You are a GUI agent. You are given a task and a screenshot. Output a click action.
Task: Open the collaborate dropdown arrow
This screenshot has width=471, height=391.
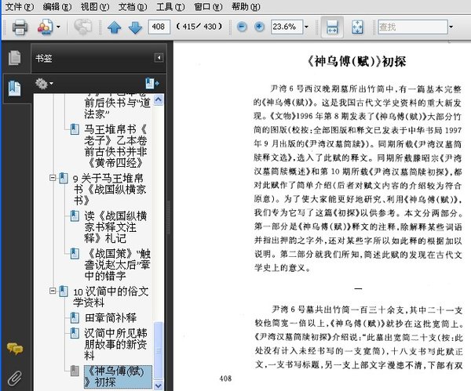point(58,27)
